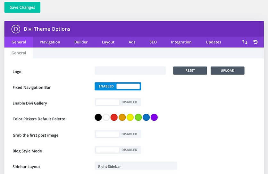Choose the blue palette swatch
Screen dimensions: 268x174
[146, 117]
